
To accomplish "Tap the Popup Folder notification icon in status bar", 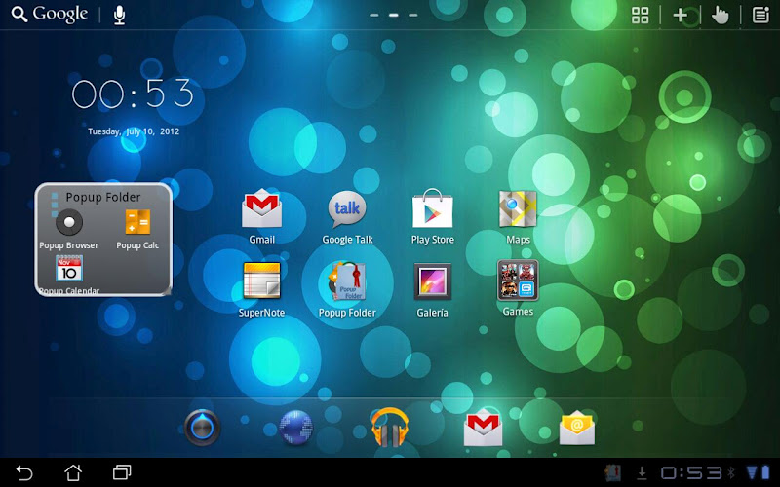I will (613, 472).
